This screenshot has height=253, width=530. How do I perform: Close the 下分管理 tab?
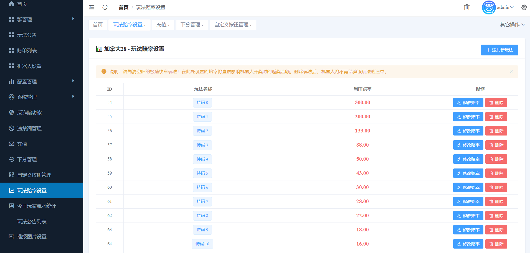point(202,25)
